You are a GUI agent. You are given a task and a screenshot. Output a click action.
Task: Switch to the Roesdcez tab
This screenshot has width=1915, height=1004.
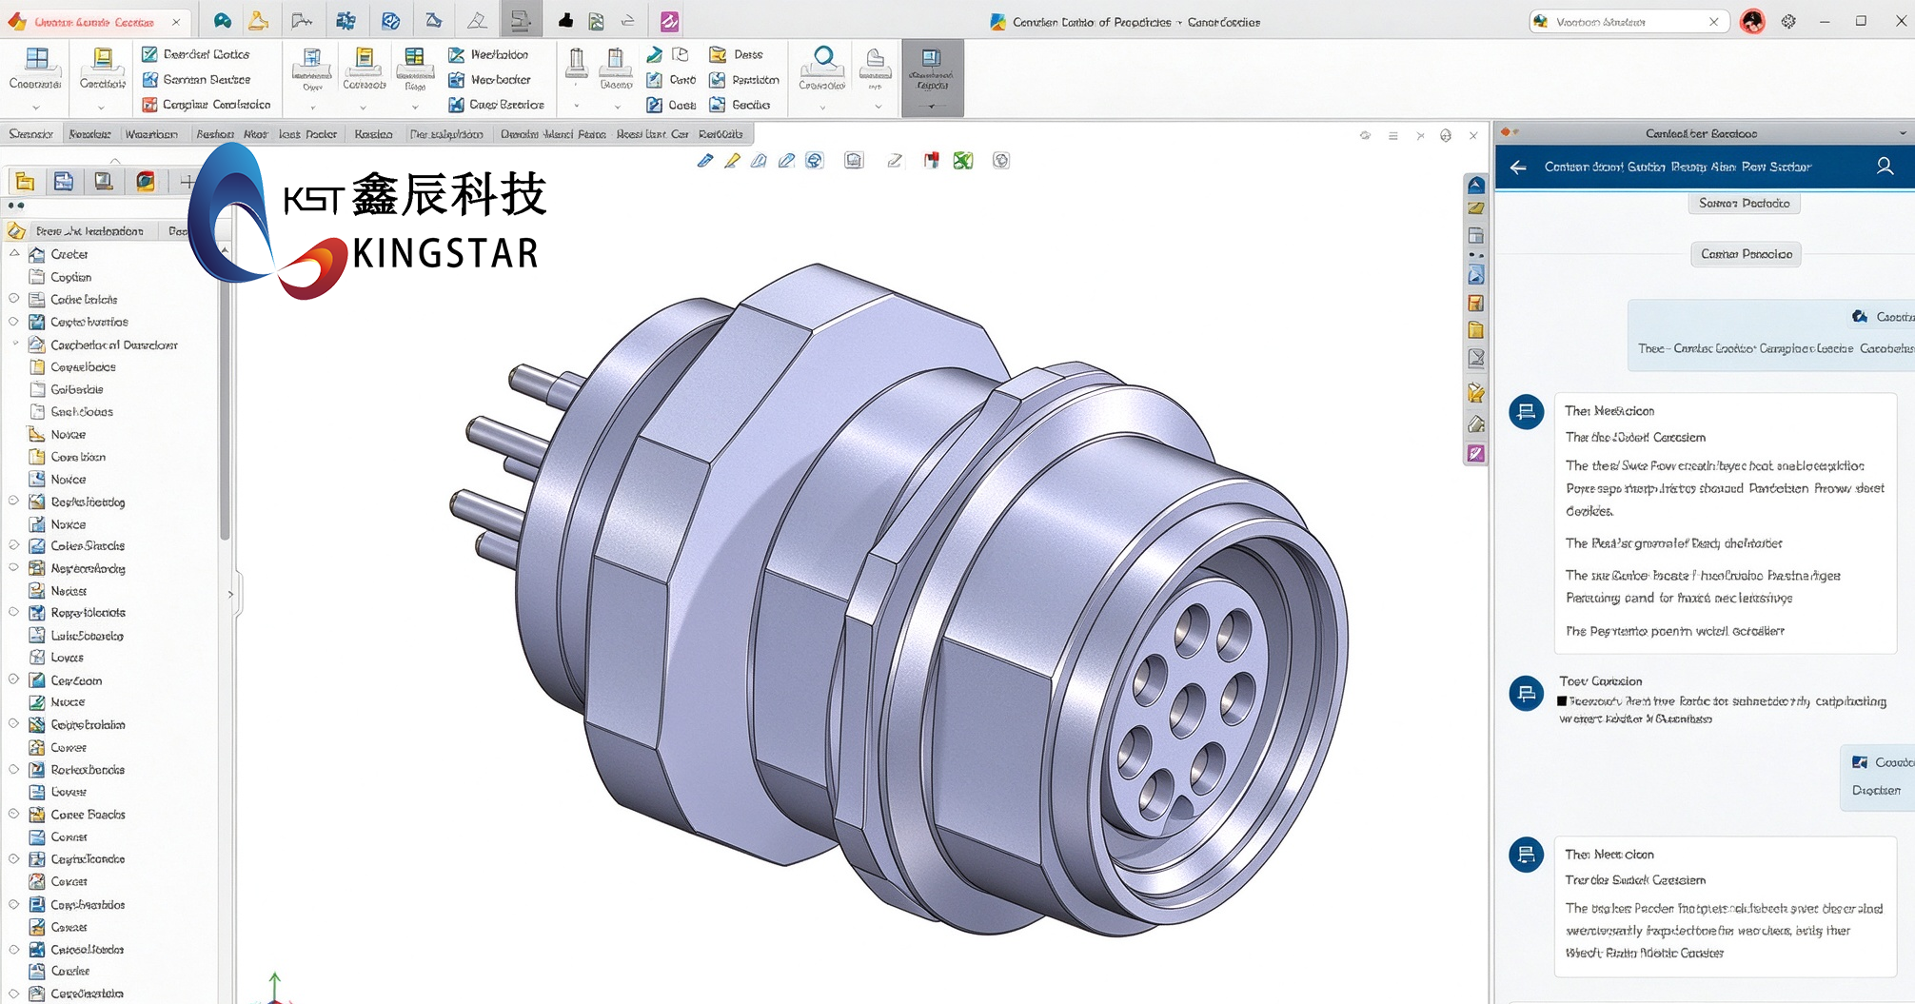(x=89, y=134)
